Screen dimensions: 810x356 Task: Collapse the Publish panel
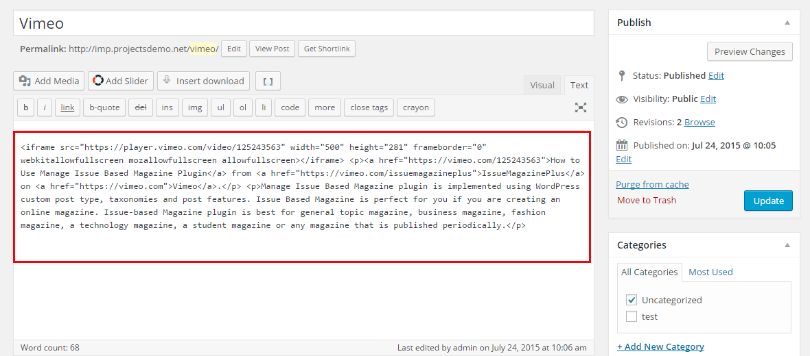tap(787, 23)
